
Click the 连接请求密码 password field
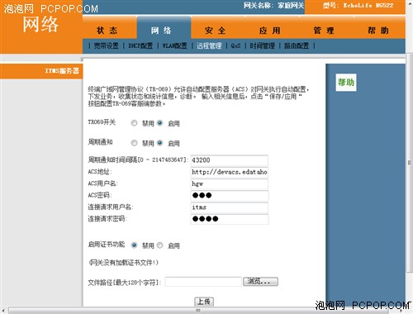click(230, 219)
